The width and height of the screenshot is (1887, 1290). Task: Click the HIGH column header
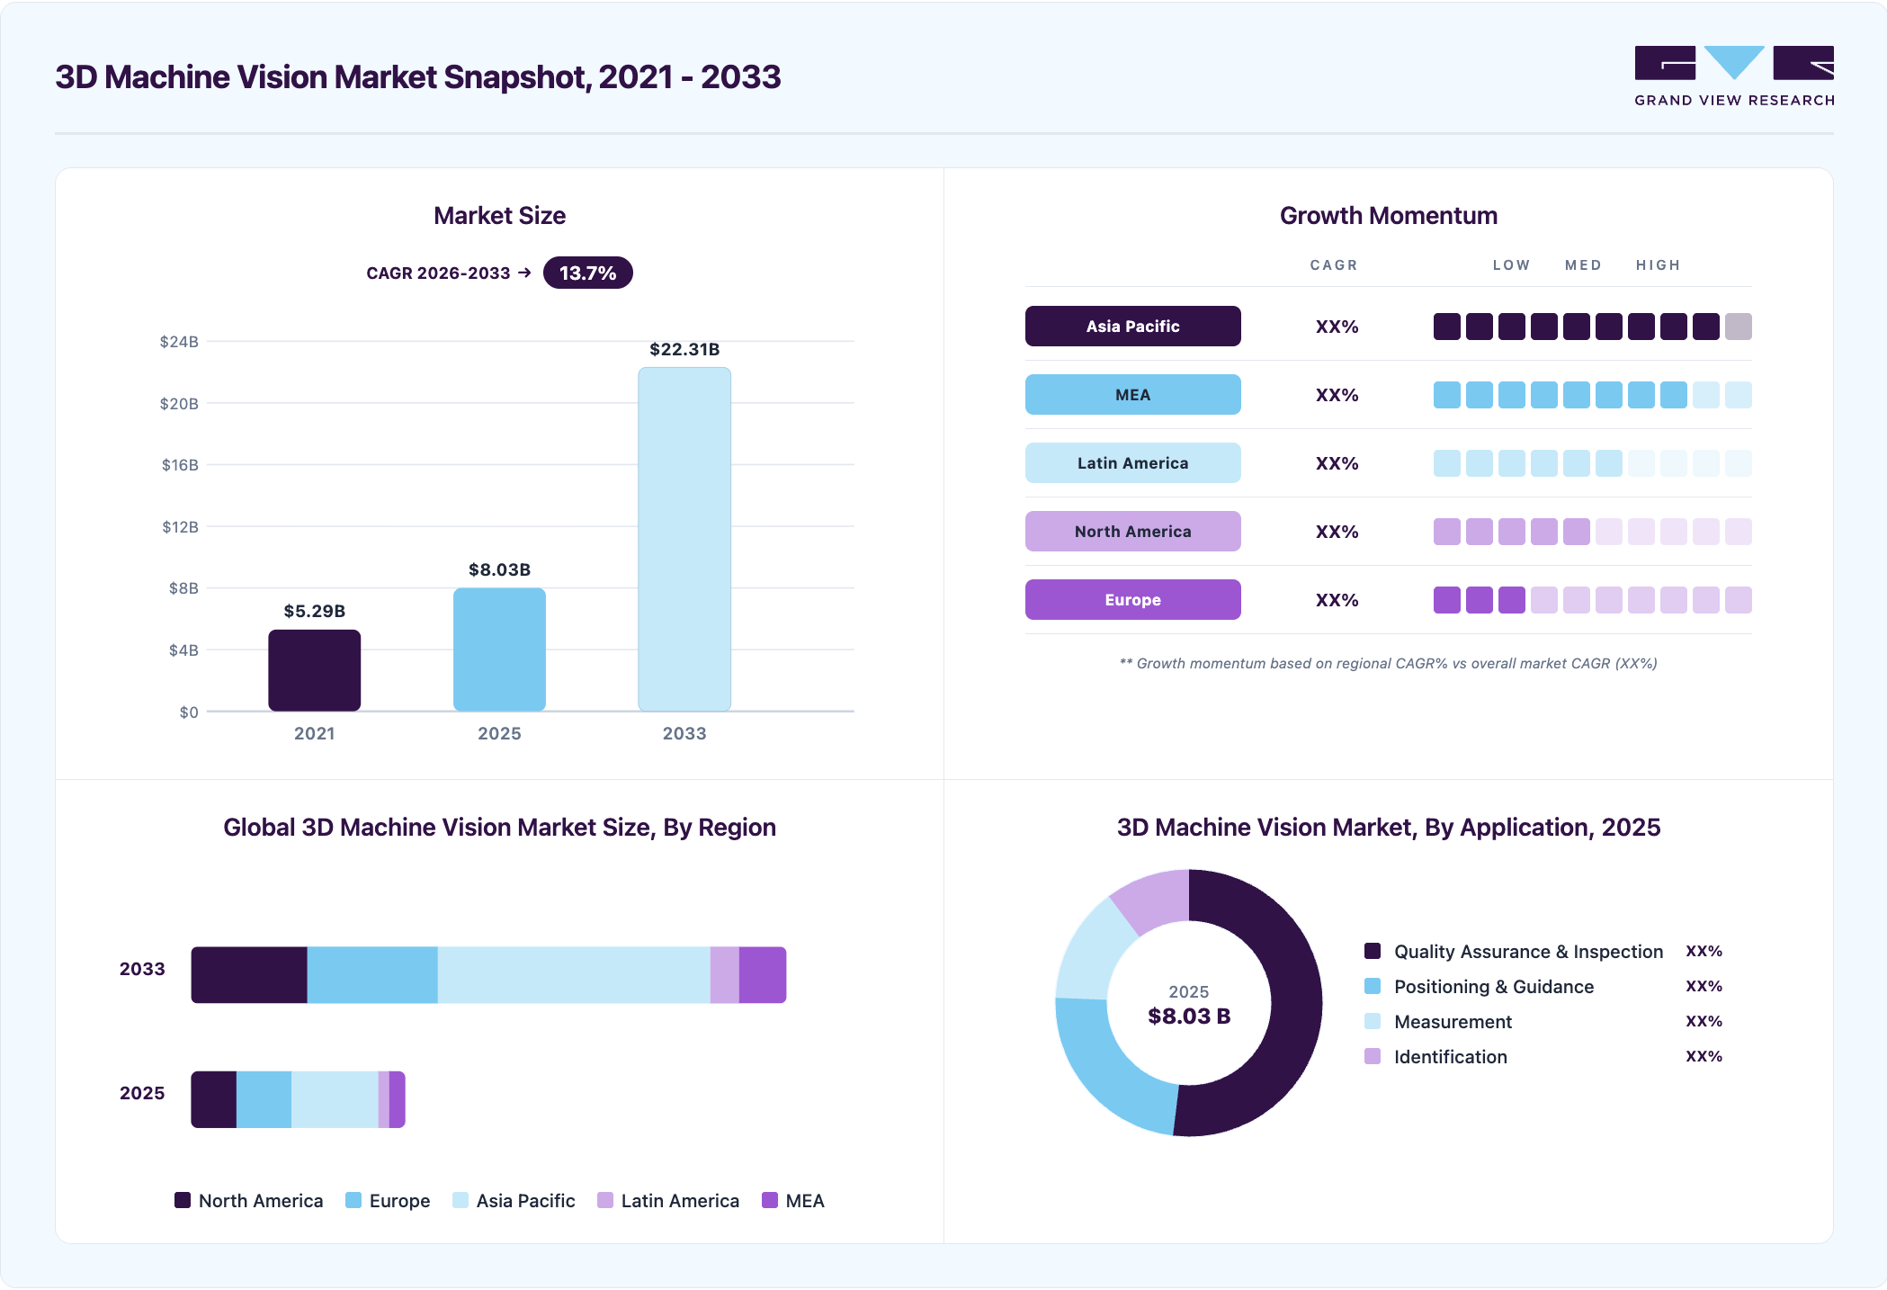[1658, 264]
